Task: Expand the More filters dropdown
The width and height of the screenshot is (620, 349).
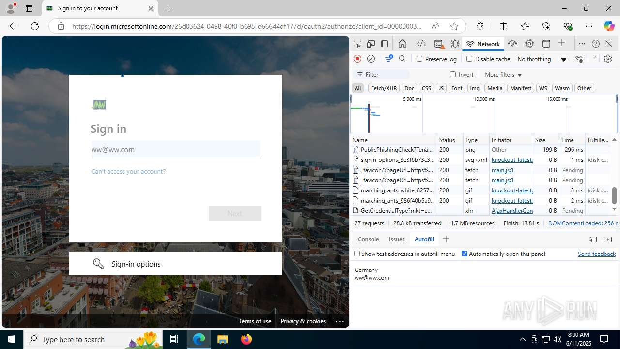Action: pos(503,74)
